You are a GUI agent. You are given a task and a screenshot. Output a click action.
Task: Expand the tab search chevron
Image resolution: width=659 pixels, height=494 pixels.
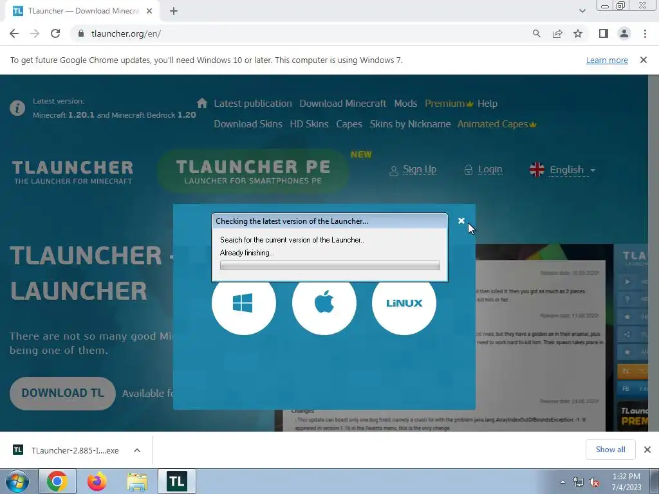point(582,11)
